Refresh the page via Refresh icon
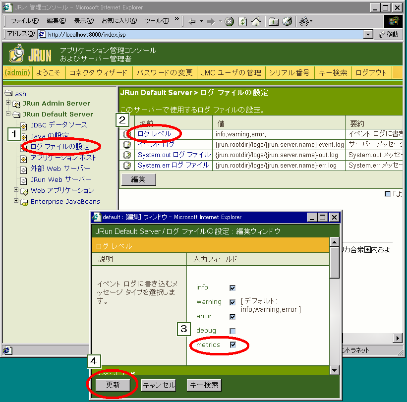407x402 pixels. tap(243, 21)
